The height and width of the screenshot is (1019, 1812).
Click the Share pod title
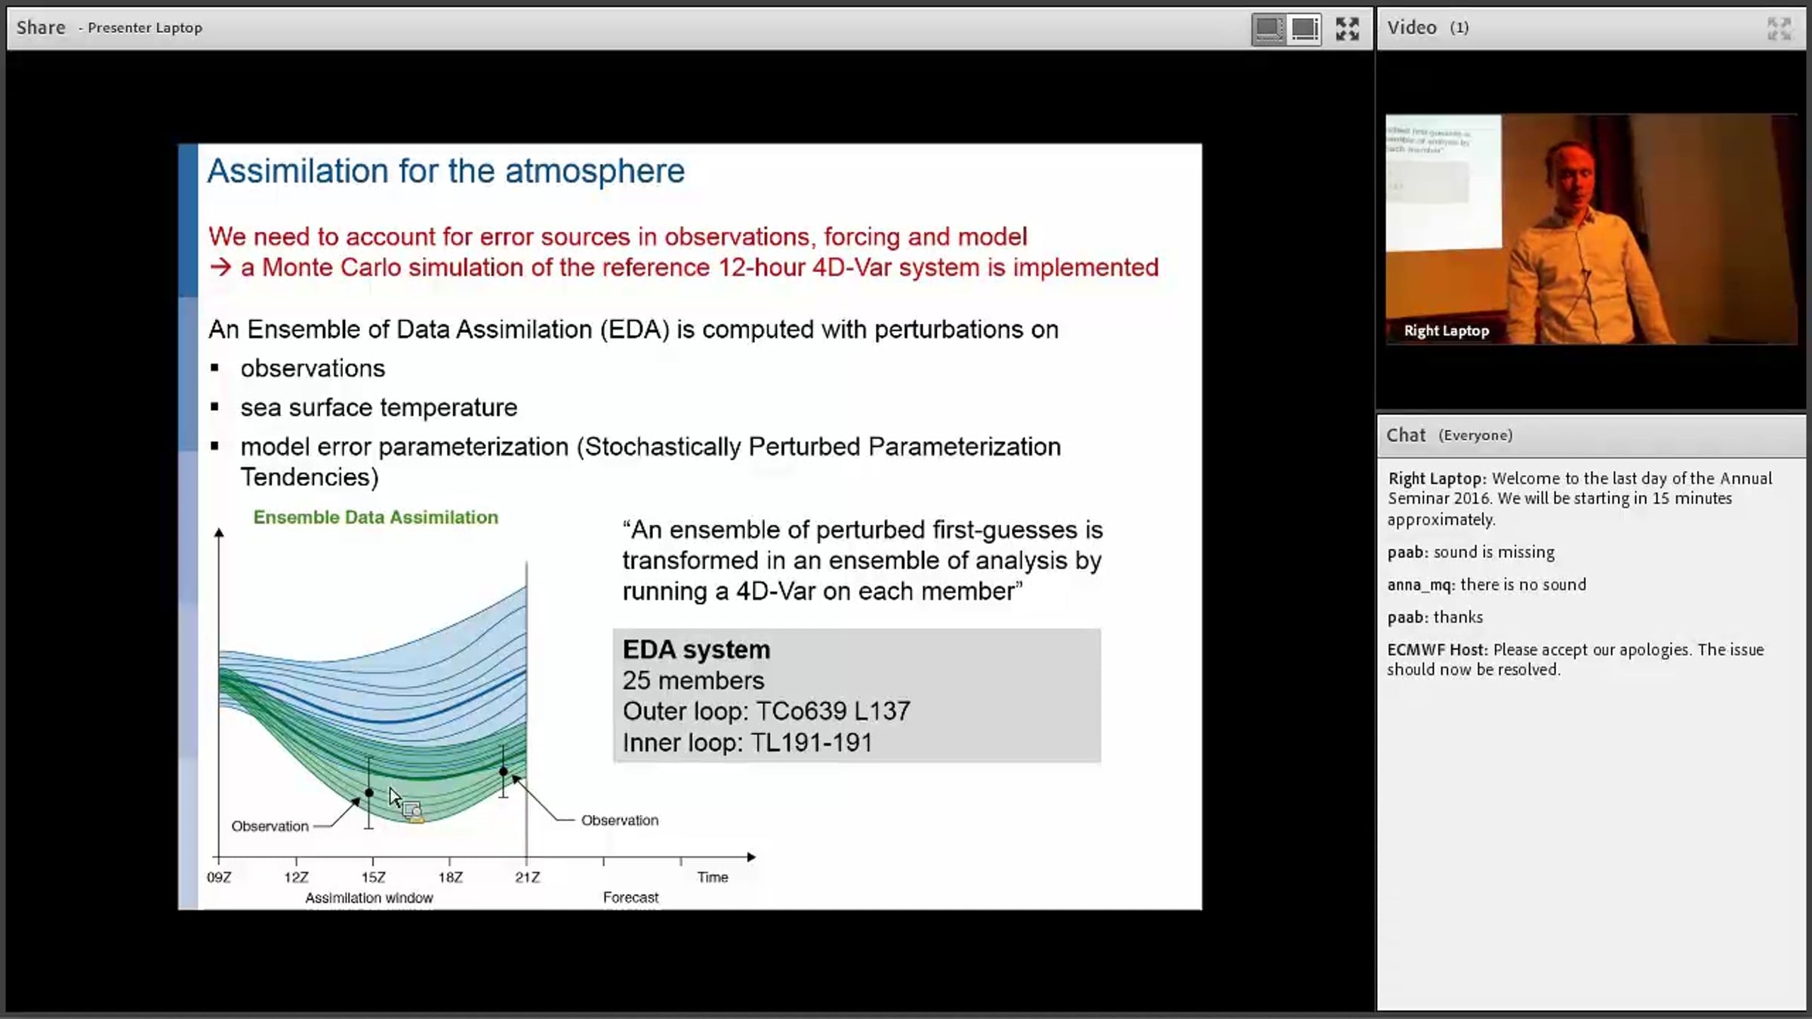coord(41,28)
